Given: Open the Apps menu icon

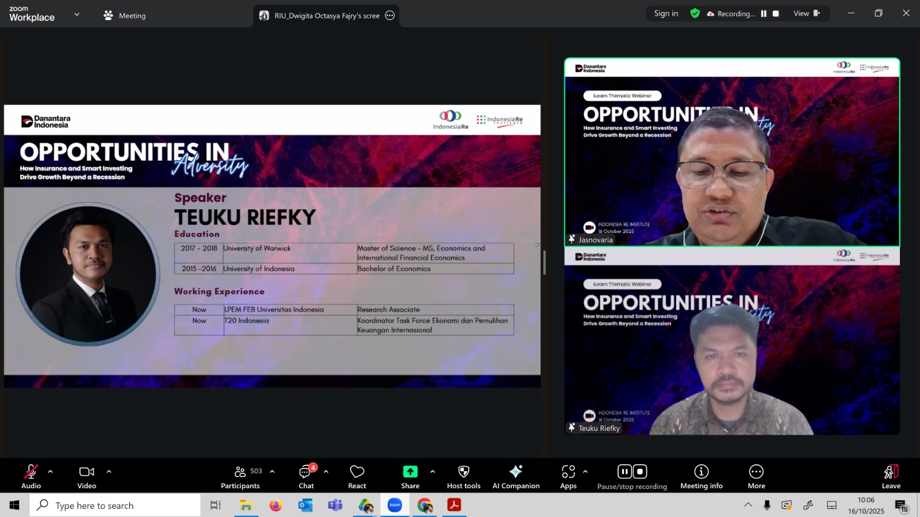Looking at the screenshot, I should tap(568, 477).
